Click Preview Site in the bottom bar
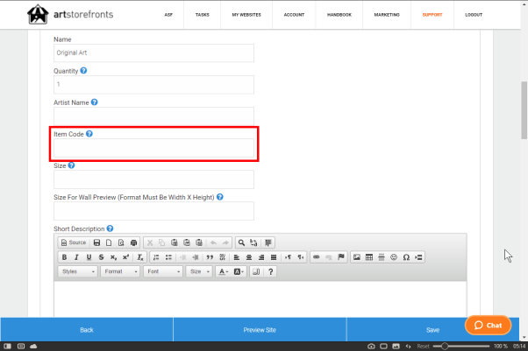 260,330
